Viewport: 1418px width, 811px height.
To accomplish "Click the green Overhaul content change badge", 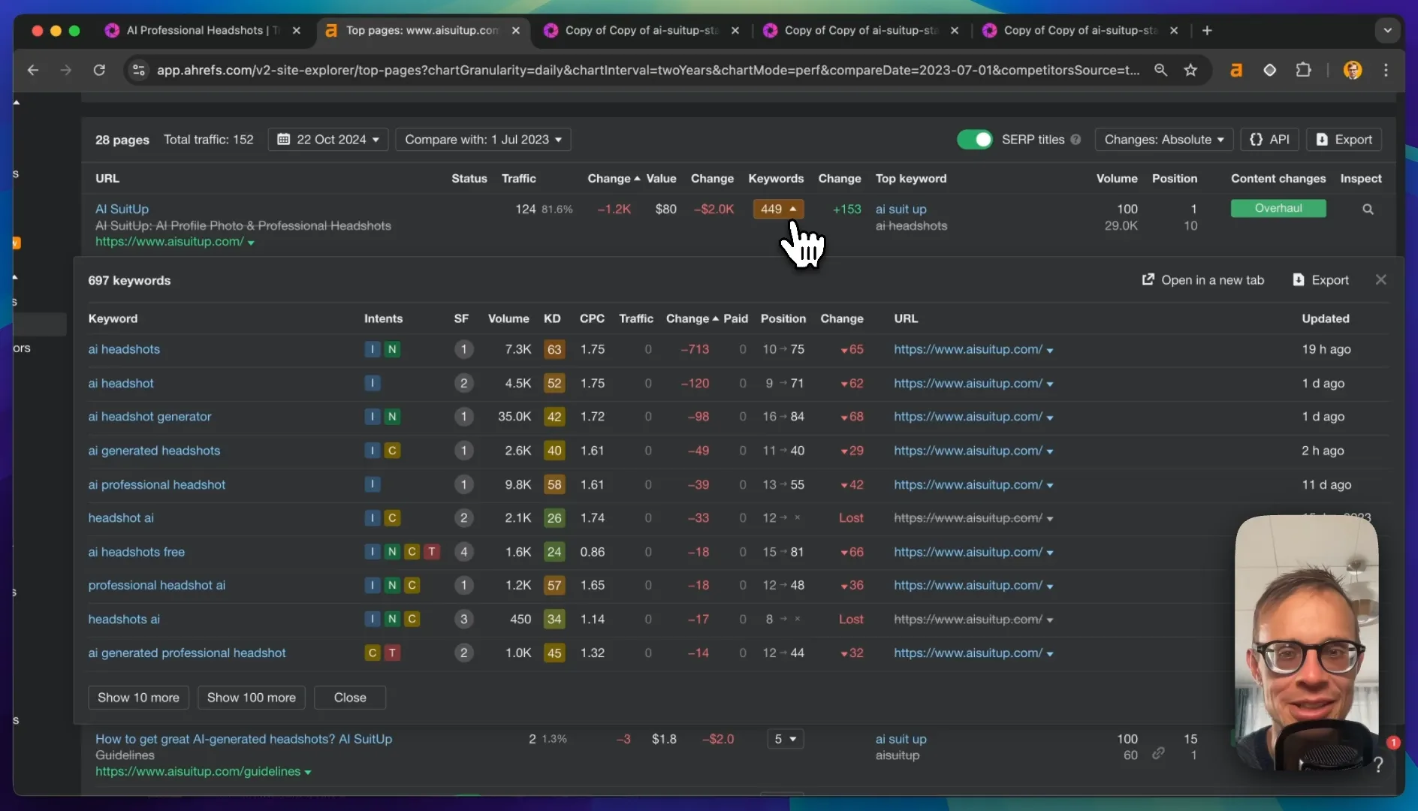I will (x=1278, y=209).
